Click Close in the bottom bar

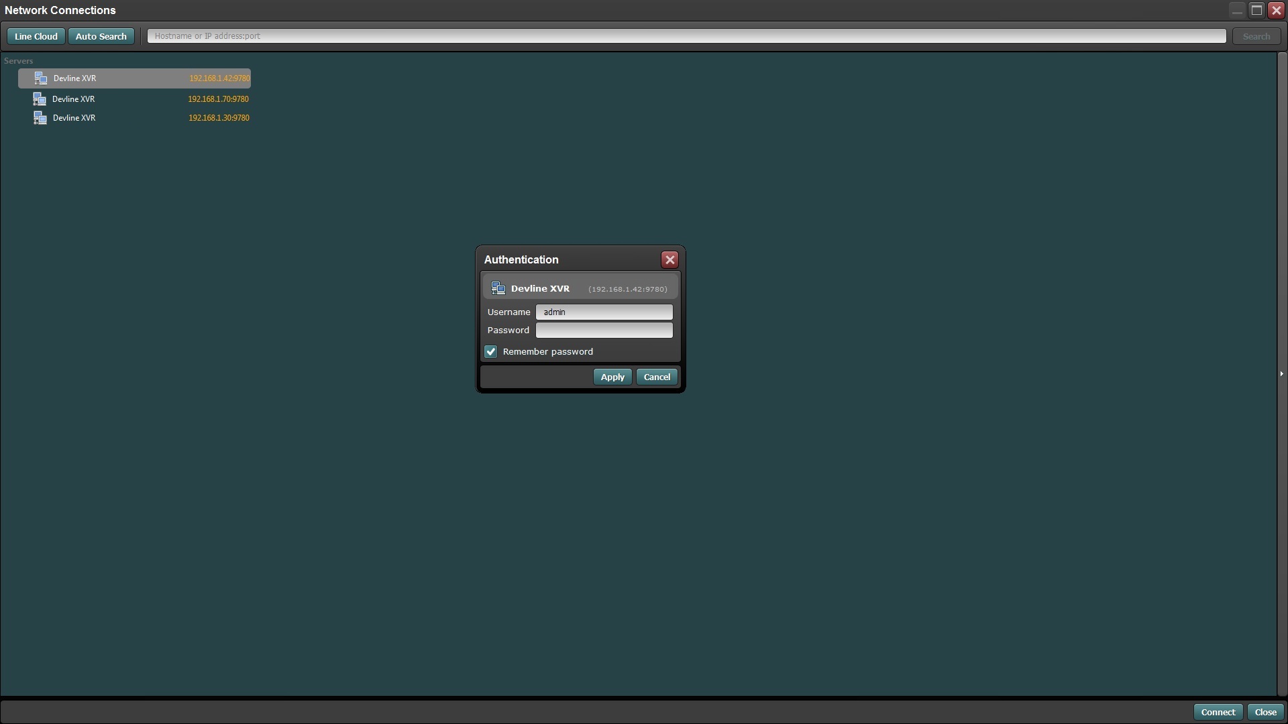(x=1266, y=713)
